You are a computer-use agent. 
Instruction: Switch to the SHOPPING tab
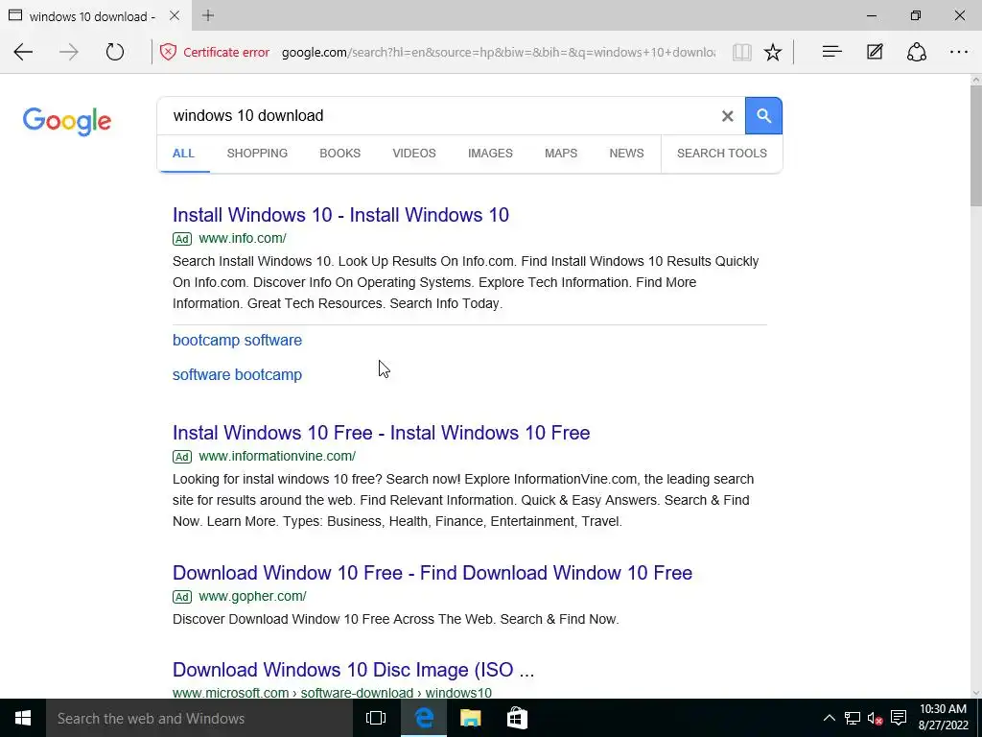[x=257, y=154]
